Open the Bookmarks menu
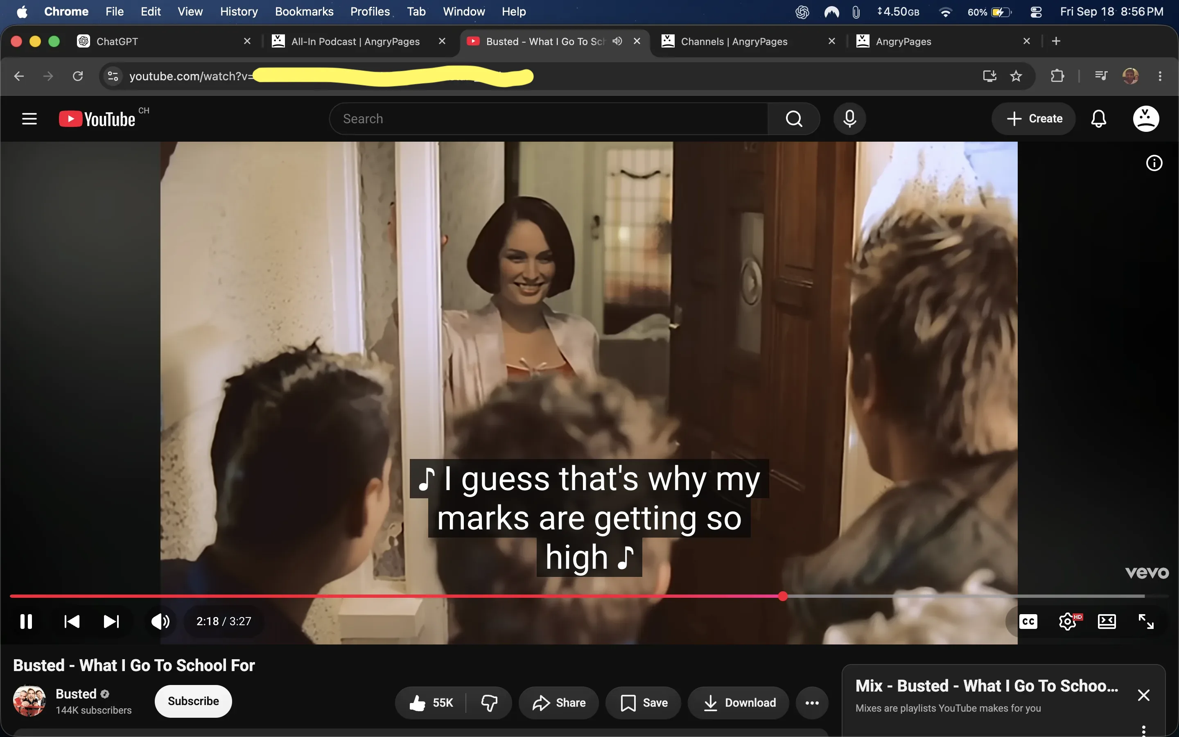This screenshot has height=737, width=1179. (x=304, y=12)
